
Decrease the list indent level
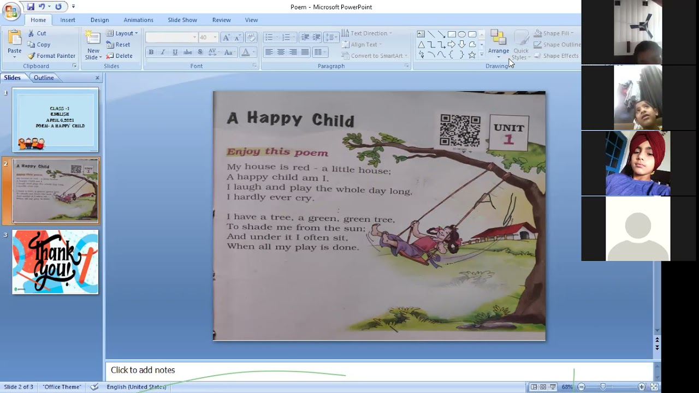(305, 37)
